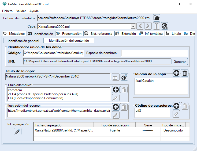Viewport: 197px width, 151px height.
Task: Go to the next layer arrow
Action: point(148,26)
